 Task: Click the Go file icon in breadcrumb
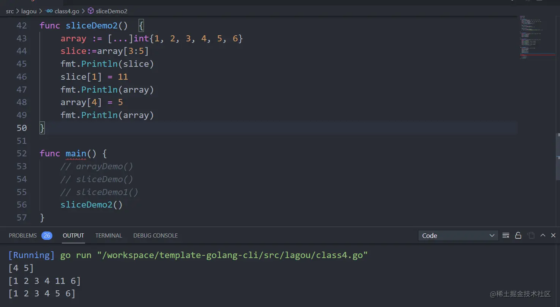point(49,11)
